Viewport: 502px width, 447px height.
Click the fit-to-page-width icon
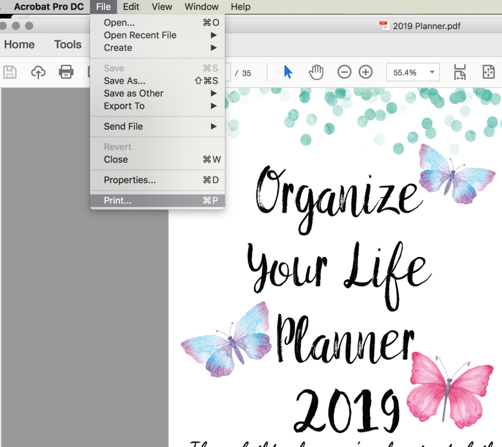tap(460, 72)
